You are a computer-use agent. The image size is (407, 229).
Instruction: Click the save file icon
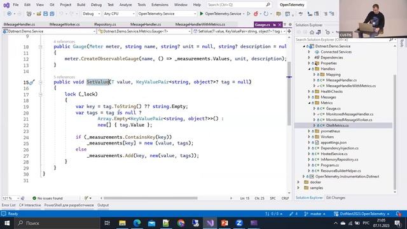[45, 14]
